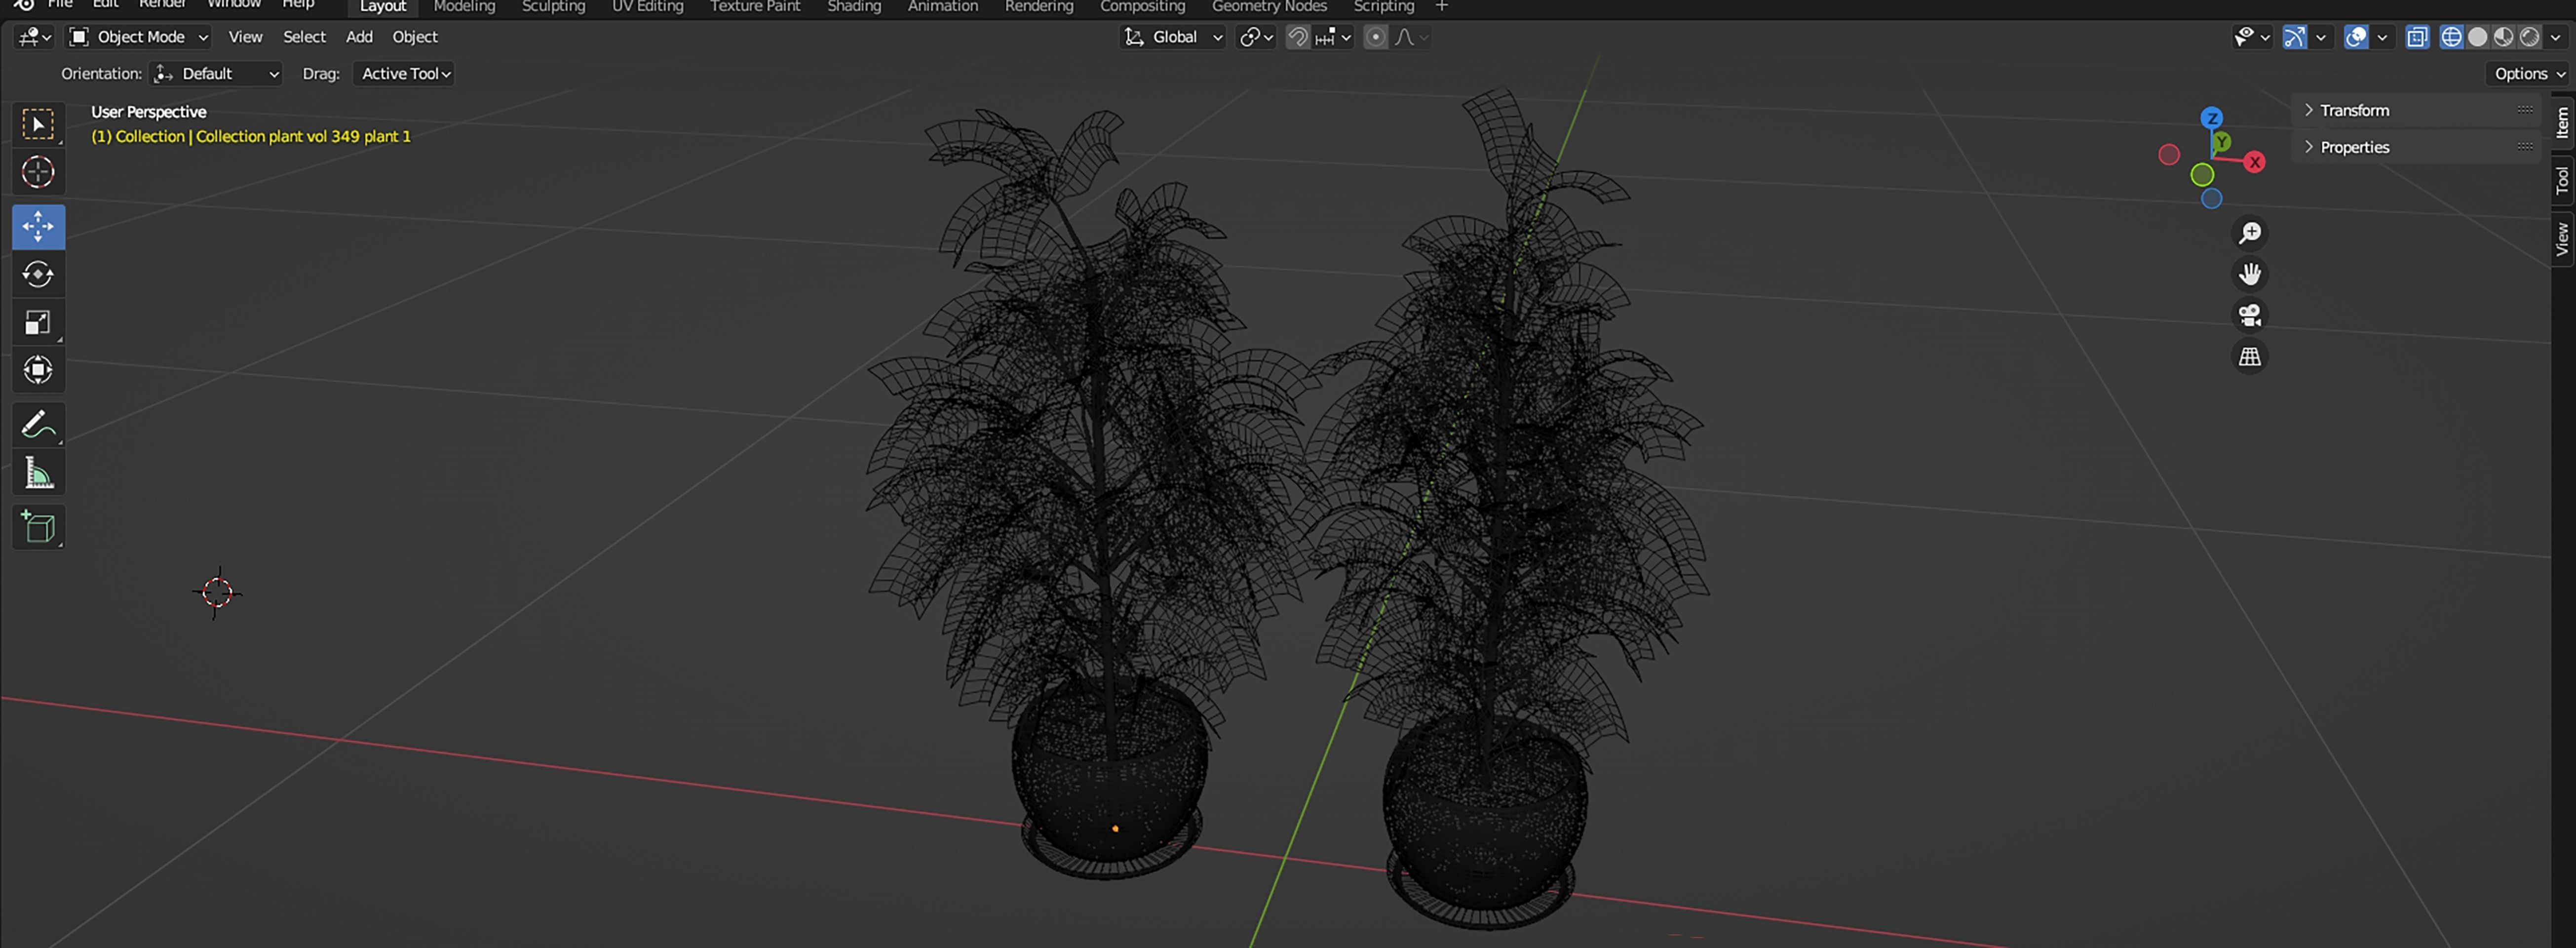The height and width of the screenshot is (948, 2576).
Task: Switch to the UV Editing workspace tab
Action: click(647, 7)
